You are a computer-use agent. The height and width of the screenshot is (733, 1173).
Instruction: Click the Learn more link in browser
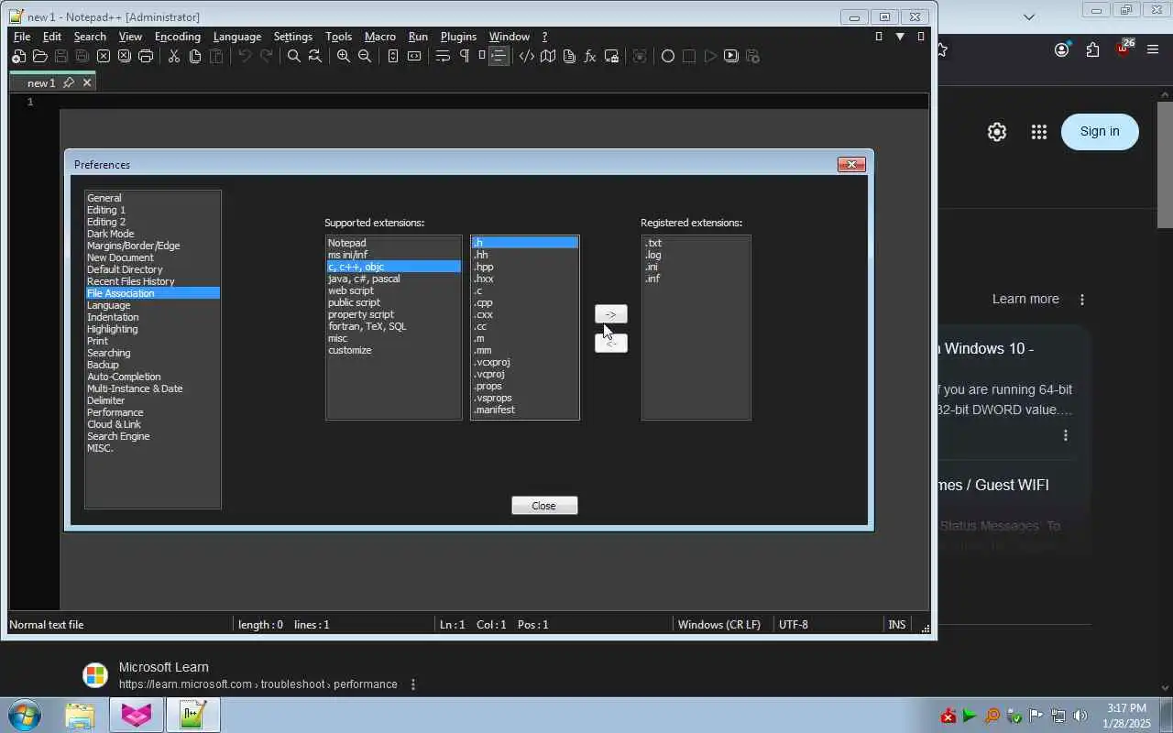(1025, 299)
